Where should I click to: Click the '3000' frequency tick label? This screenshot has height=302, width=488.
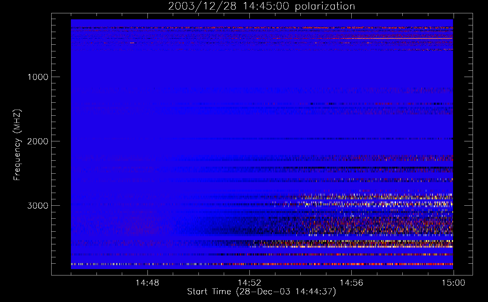click(x=38, y=206)
